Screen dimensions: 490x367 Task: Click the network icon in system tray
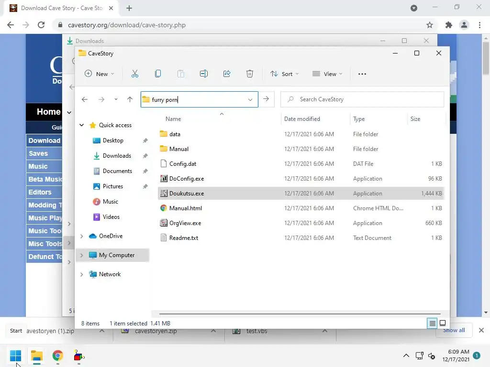point(419,356)
